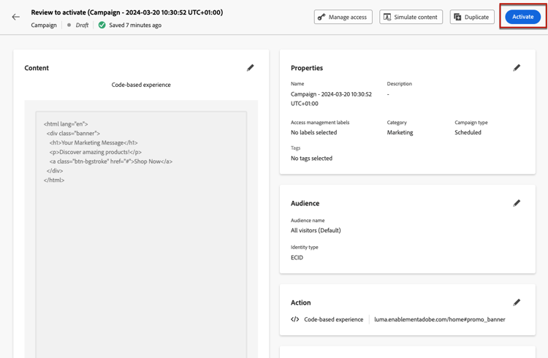548x358 pixels.
Task: Click the 'Identity type' field label
Action: point(304,247)
